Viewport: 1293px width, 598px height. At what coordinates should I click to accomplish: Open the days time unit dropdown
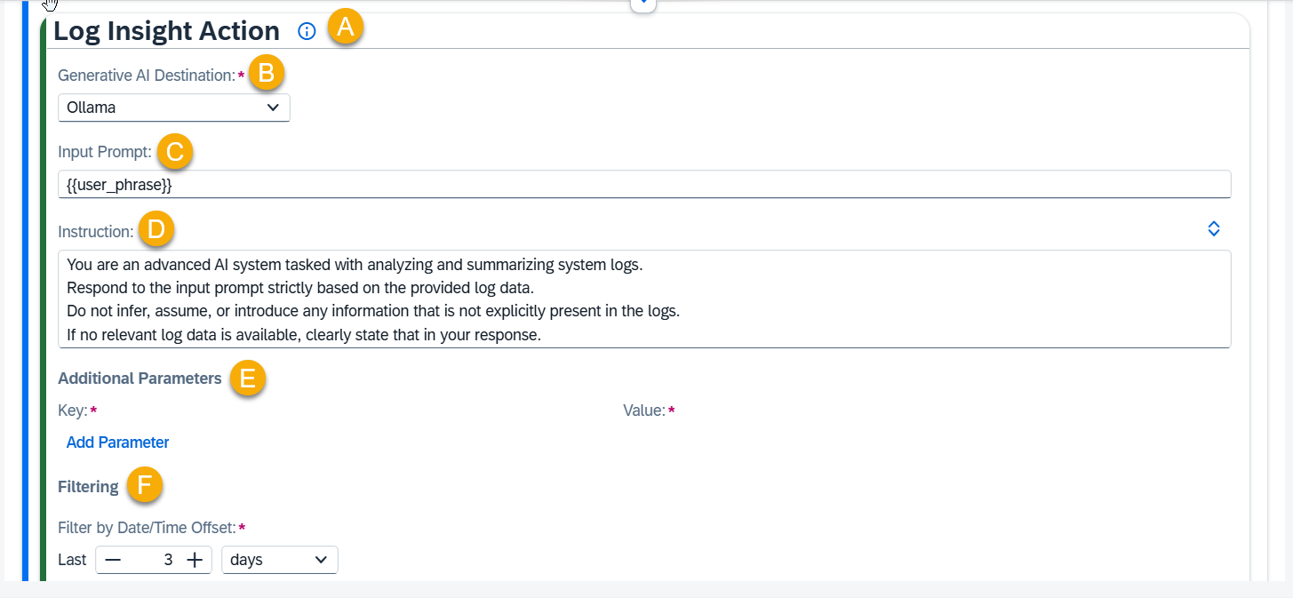tap(279, 561)
